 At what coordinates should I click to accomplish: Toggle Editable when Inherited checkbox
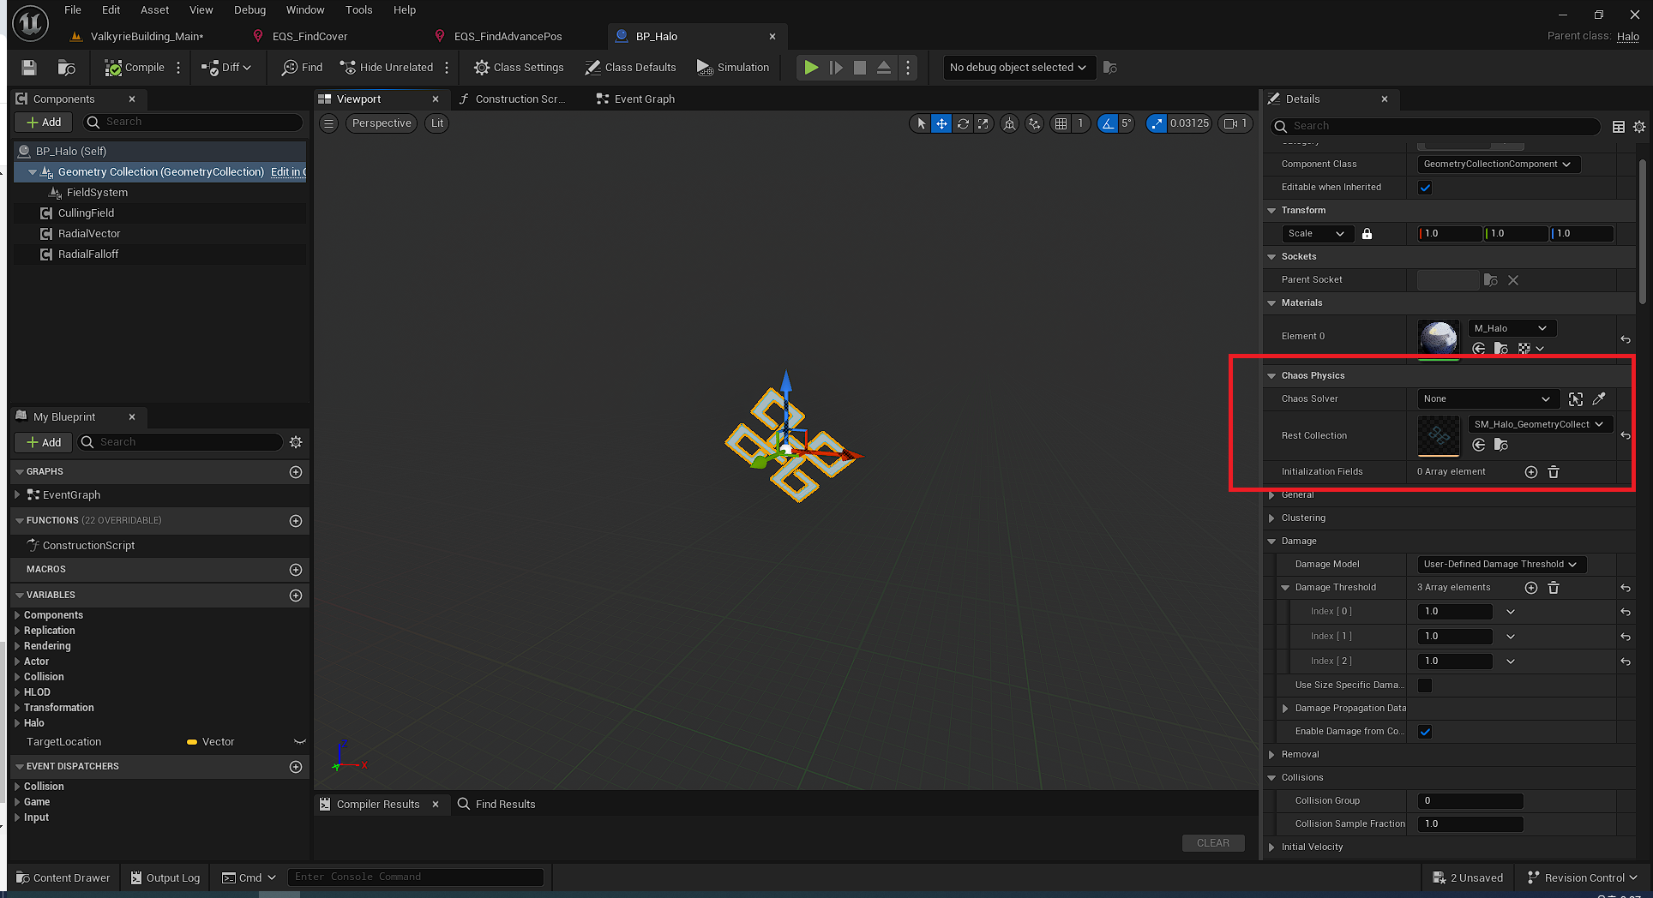pyautogui.click(x=1425, y=188)
